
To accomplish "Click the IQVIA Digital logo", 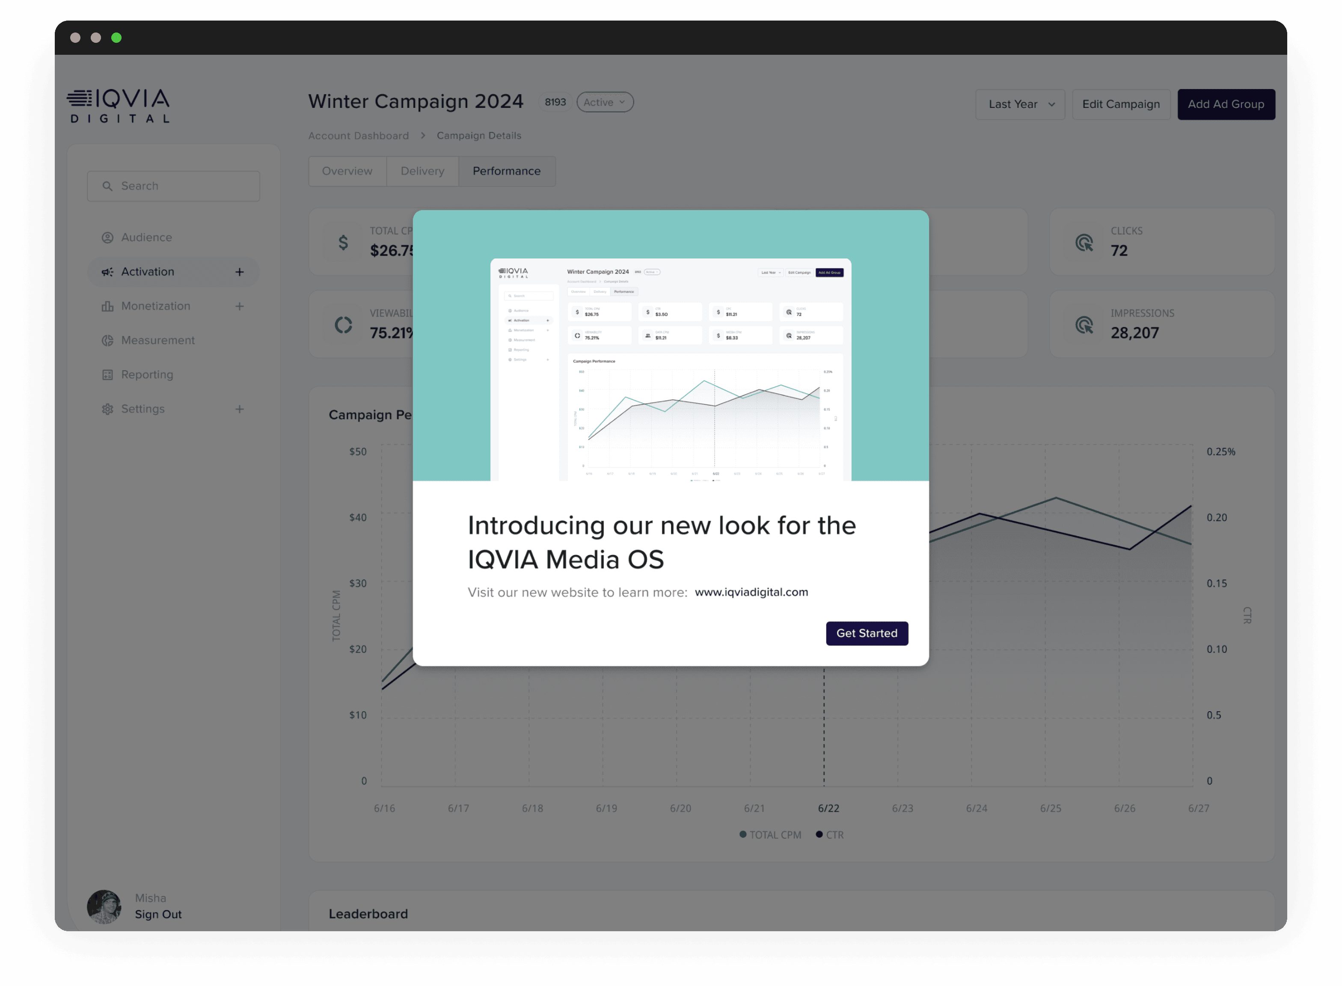I will tap(118, 106).
